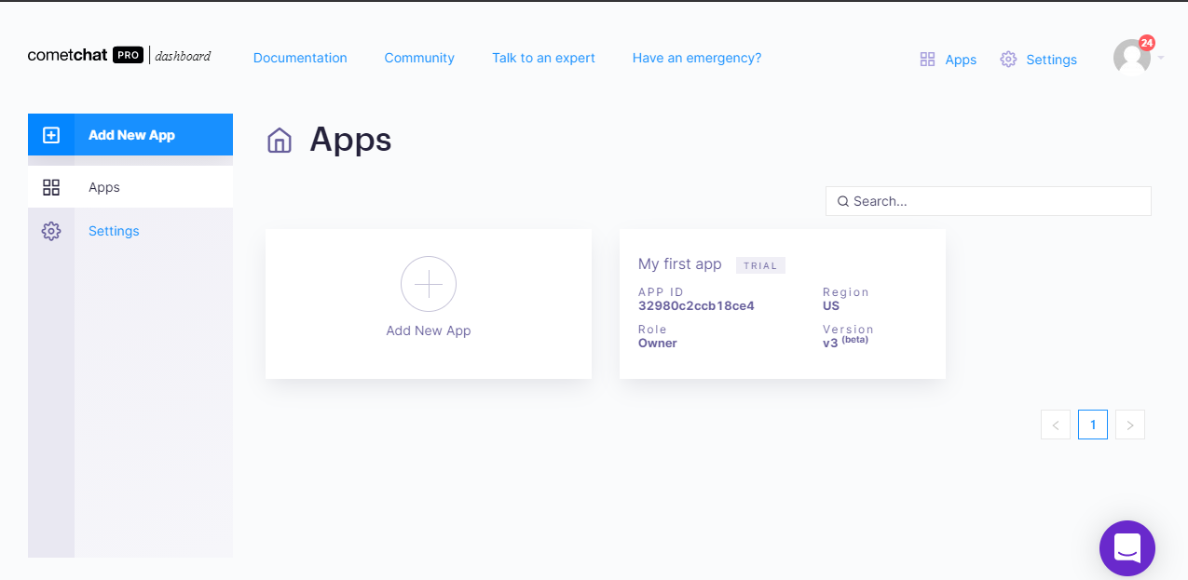The height and width of the screenshot is (580, 1188).
Task: Select page 1 in pagination
Action: (1093, 425)
